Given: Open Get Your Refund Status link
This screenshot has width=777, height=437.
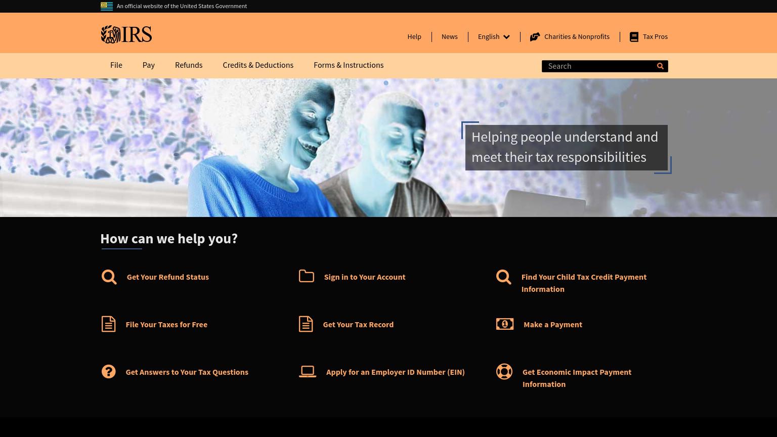Looking at the screenshot, I should (x=168, y=277).
